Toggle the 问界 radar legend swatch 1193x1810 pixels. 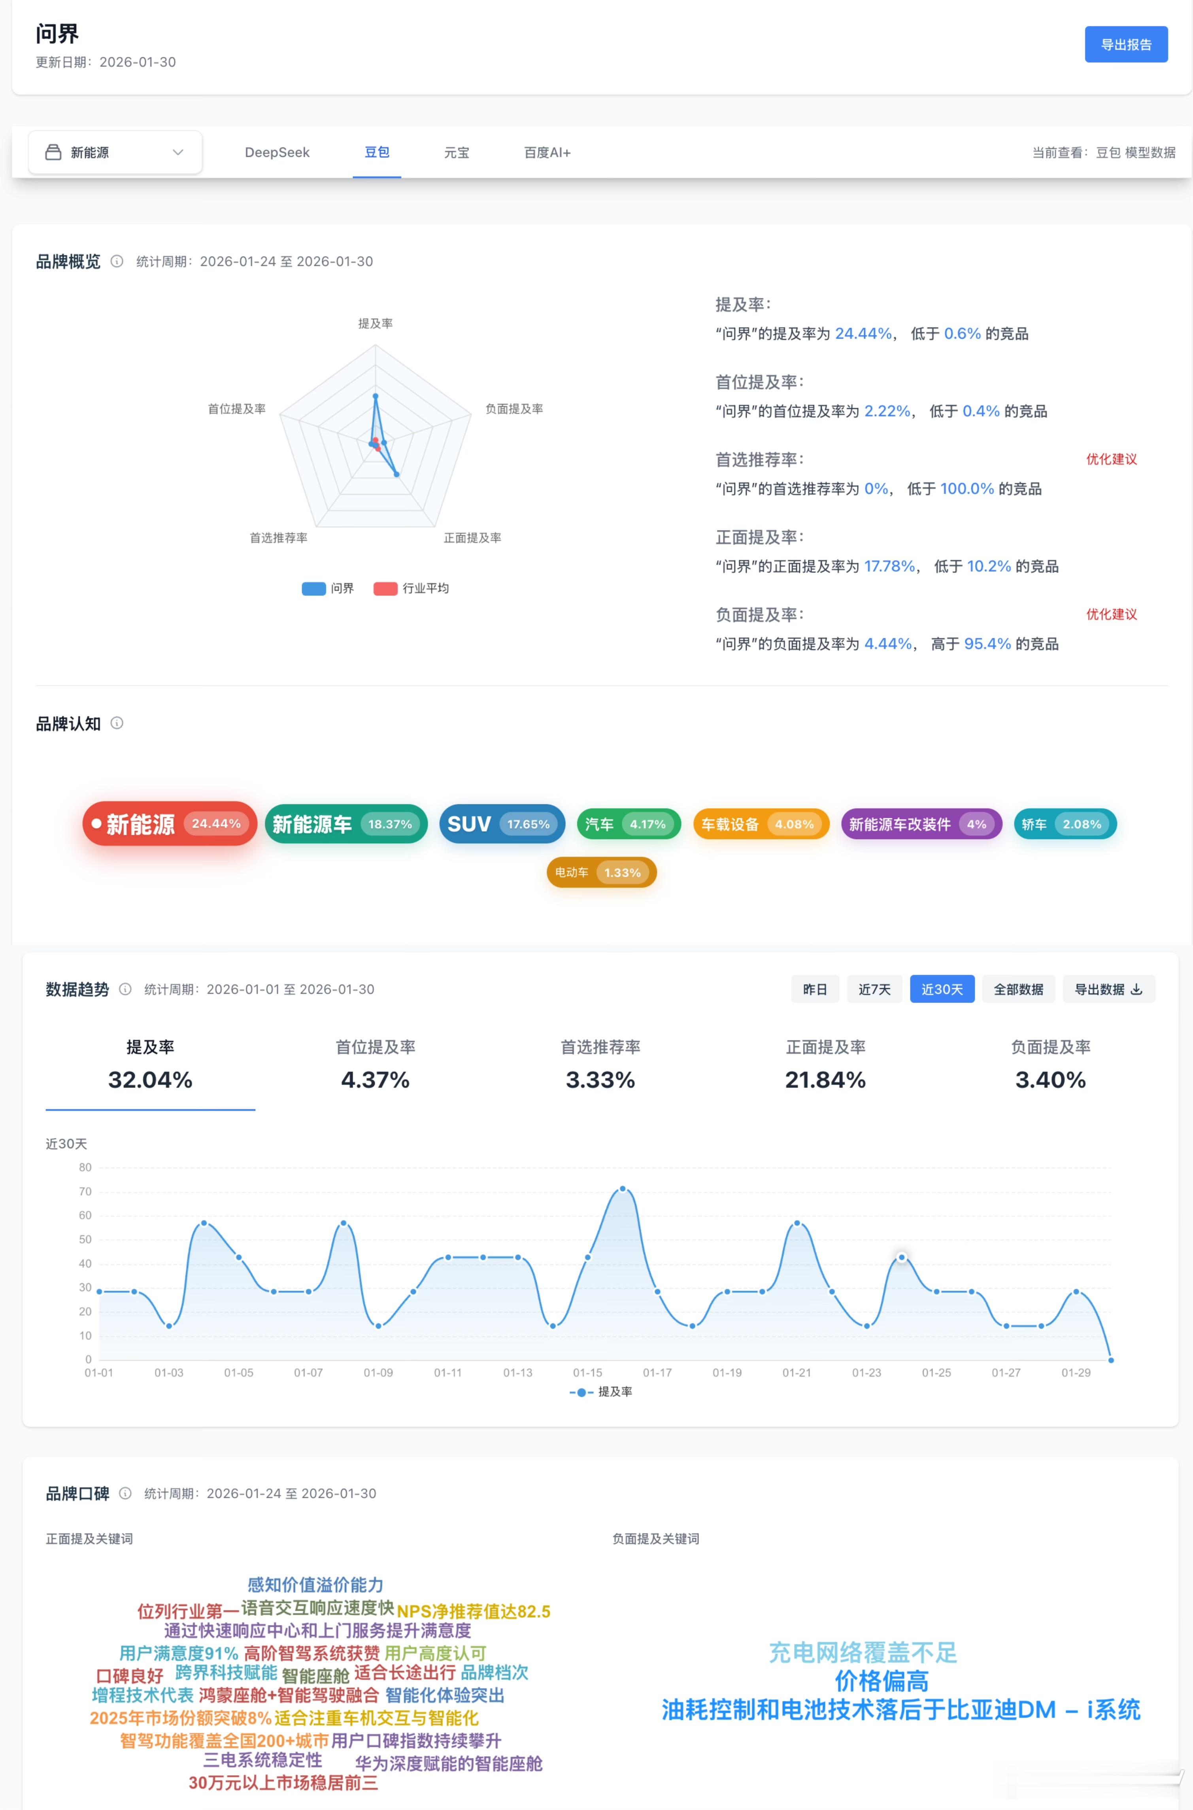[313, 589]
